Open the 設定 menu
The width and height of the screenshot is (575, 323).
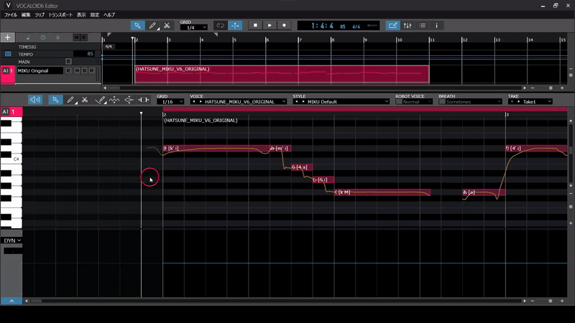pyautogui.click(x=95, y=15)
